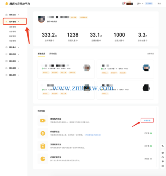
Task: Click the shield floating icon
Action: click(x=162, y=162)
